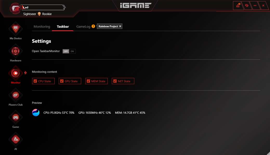Dismiss the Rainbow Project tooltip
270x155 pixels.
click(x=120, y=26)
